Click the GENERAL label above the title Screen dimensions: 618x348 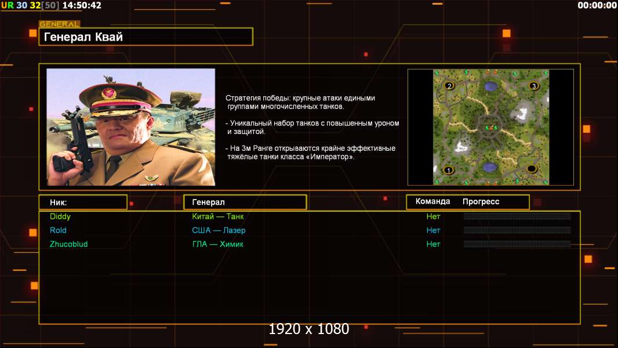(60, 24)
